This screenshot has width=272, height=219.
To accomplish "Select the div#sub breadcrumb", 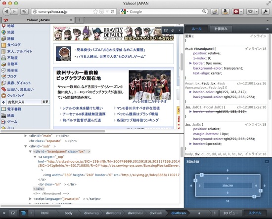I will point(156,213).
